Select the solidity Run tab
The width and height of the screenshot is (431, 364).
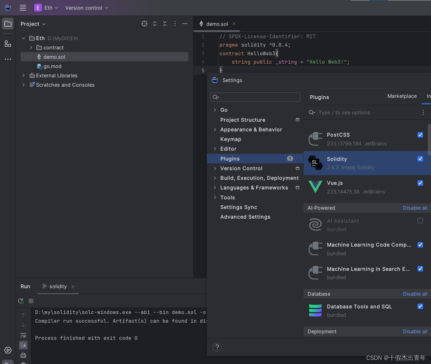tap(58, 287)
